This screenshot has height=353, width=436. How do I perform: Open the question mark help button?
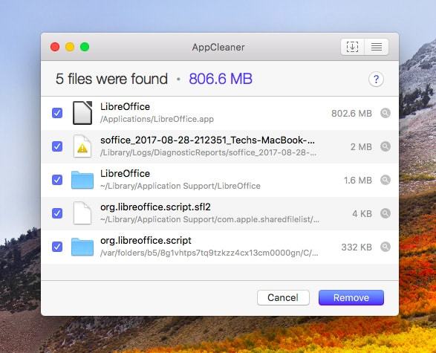(376, 80)
